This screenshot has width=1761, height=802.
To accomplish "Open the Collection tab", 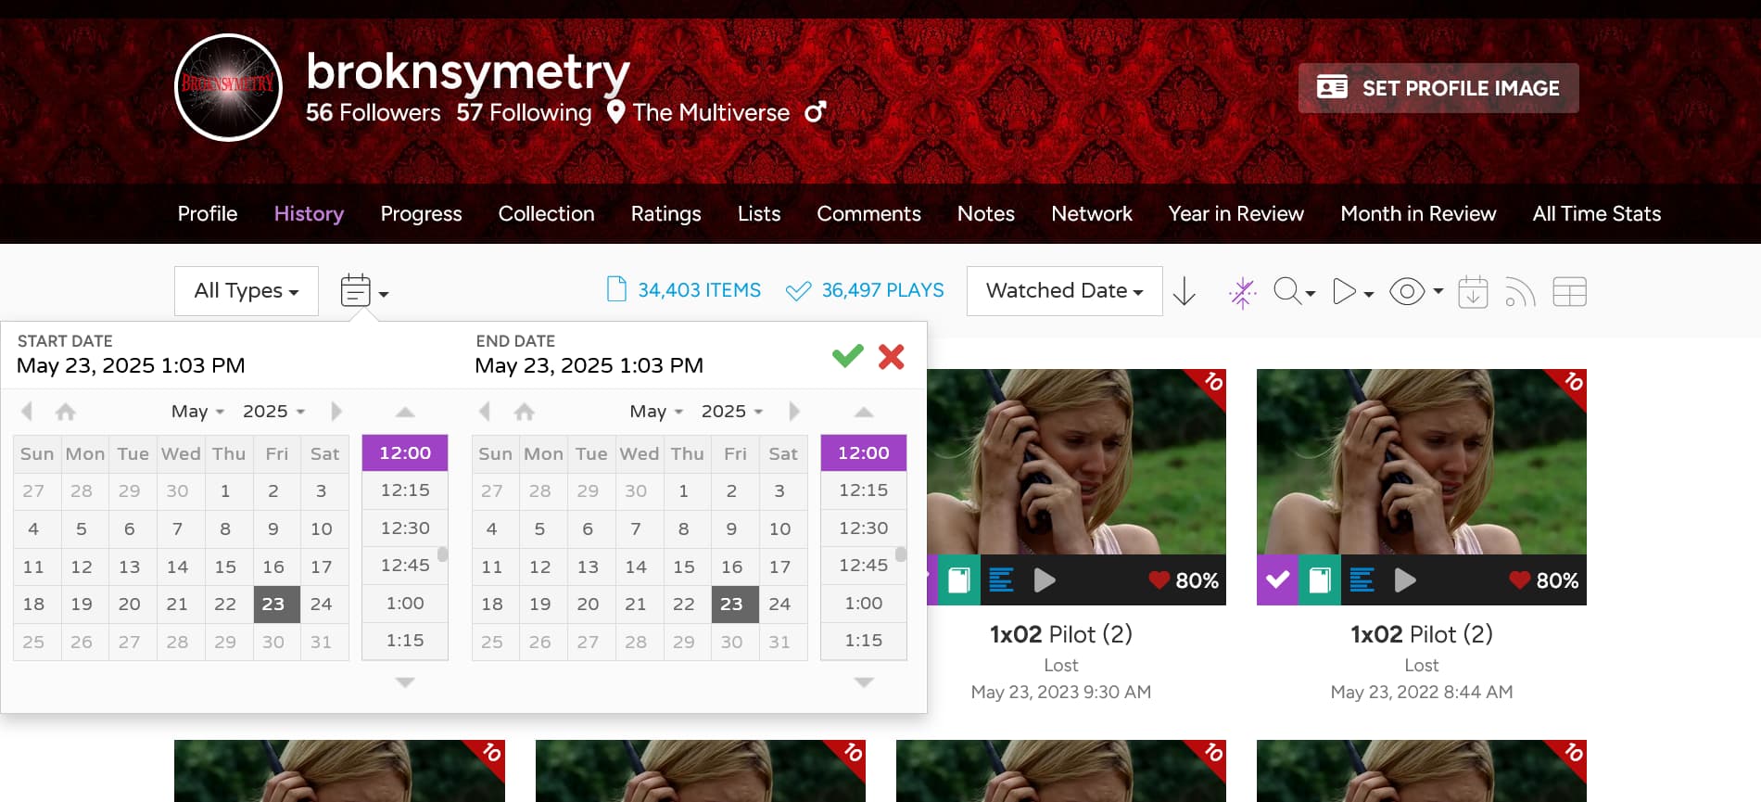I will (x=546, y=213).
